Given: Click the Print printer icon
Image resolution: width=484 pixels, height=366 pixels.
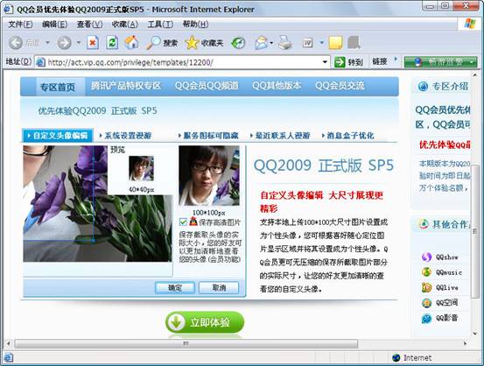Looking at the screenshot, I should tap(285, 43).
